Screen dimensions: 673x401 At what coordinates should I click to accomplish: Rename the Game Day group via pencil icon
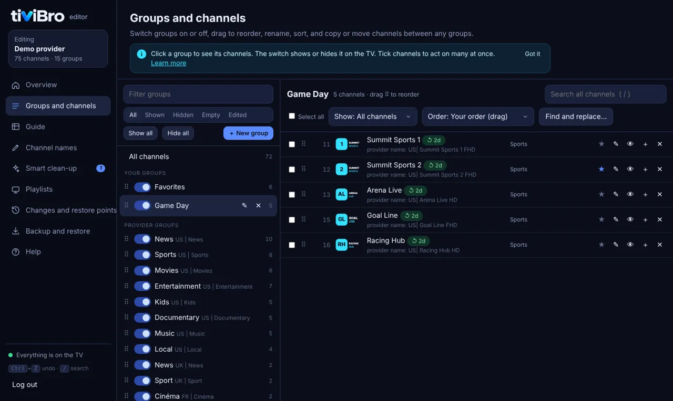(244, 206)
